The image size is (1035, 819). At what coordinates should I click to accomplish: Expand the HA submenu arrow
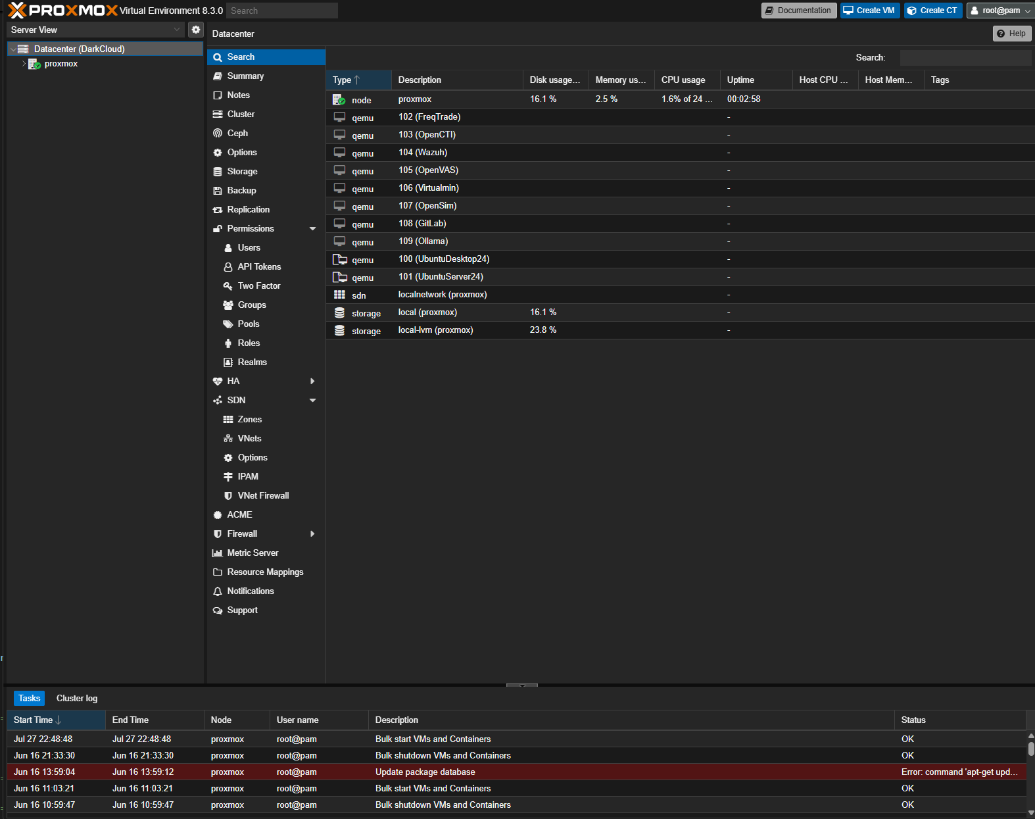coord(312,382)
